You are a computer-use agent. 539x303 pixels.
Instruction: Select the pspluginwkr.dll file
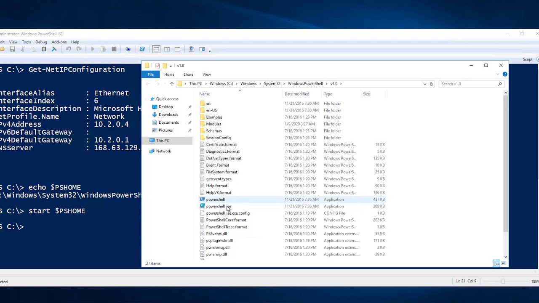pyautogui.click(x=219, y=241)
